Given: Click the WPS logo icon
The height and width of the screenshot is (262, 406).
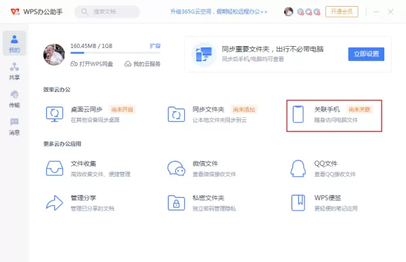Looking at the screenshot, I should point(15,12).
